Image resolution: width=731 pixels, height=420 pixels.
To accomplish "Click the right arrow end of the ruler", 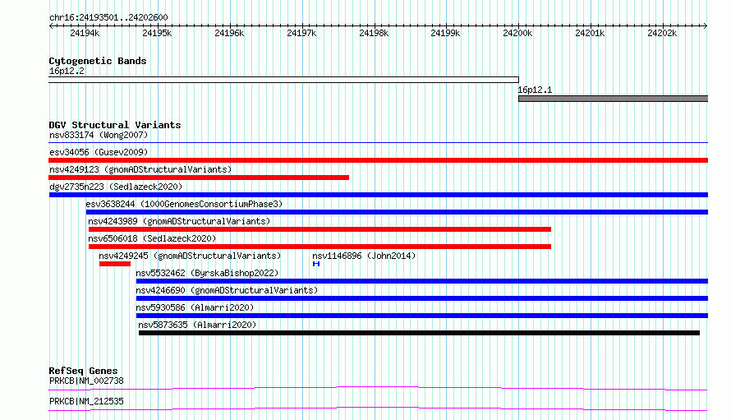I will [706, 25].
